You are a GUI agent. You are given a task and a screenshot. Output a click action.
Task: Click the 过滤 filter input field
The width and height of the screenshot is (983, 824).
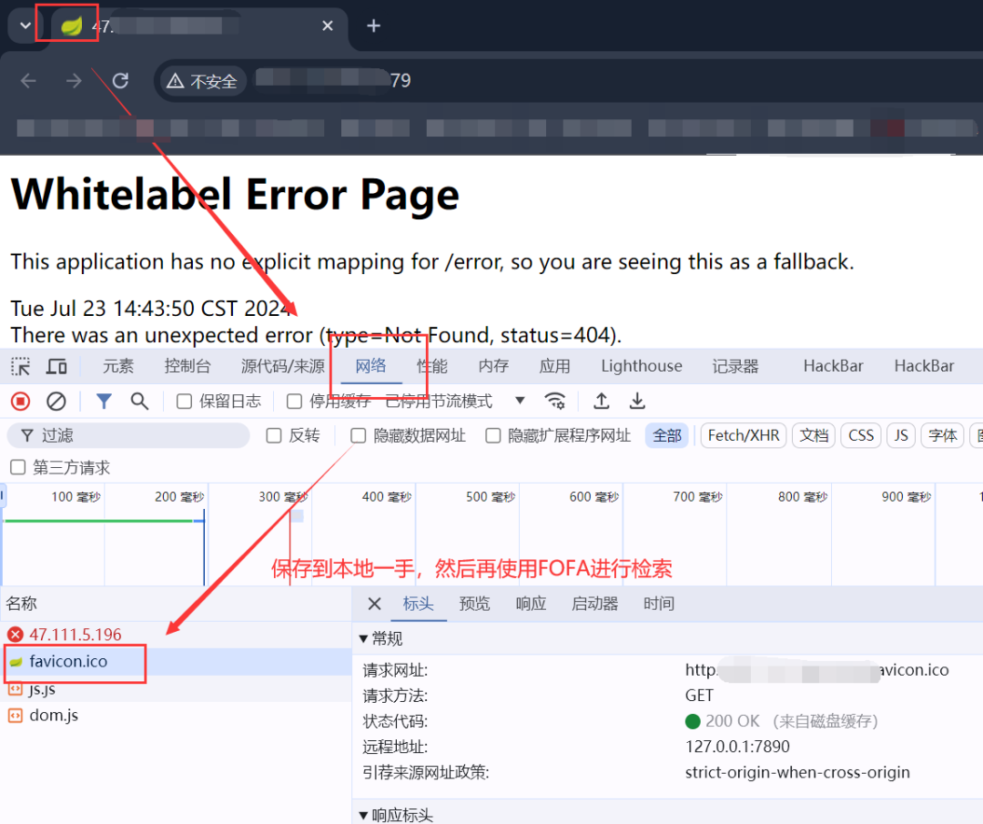(x=128, y=435)
